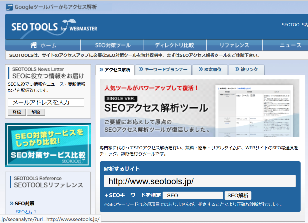This screenshot has width=308, height=223.
Task: Click the SEOに役立つ情報をお届け heading
Action: click(x=48, y=76)
